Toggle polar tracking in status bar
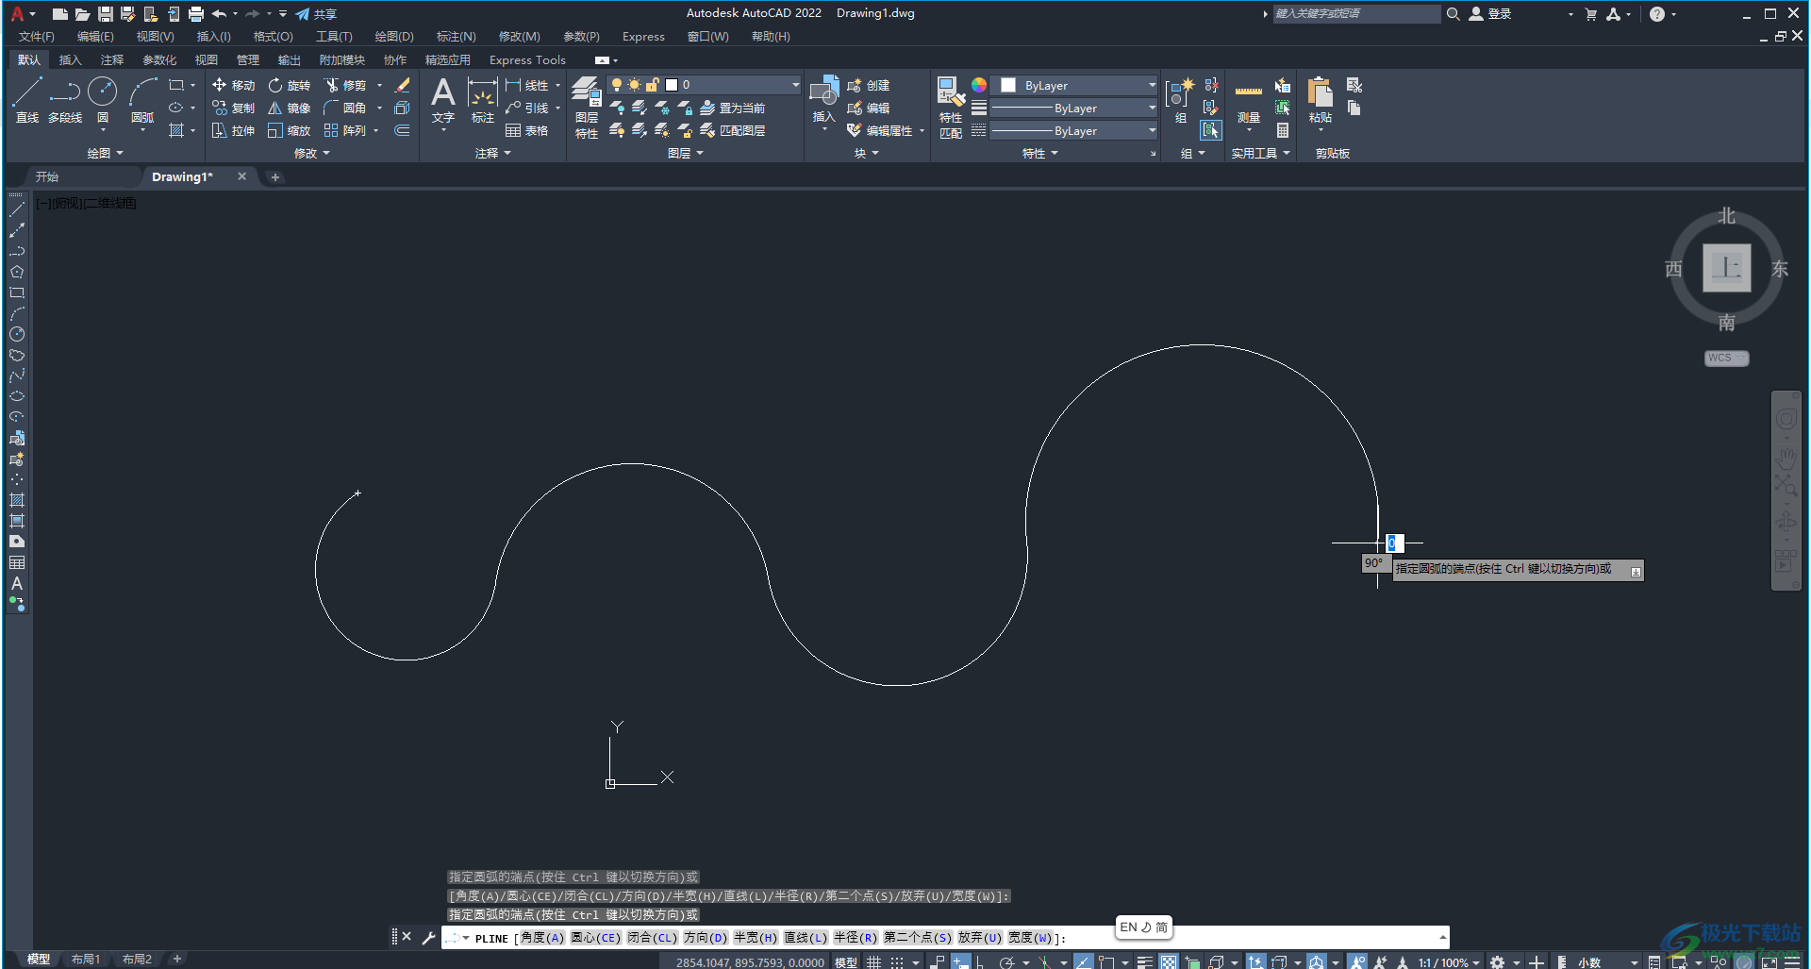The height and width of the screenshot is (969, 1811). (x=1006, y=961)
